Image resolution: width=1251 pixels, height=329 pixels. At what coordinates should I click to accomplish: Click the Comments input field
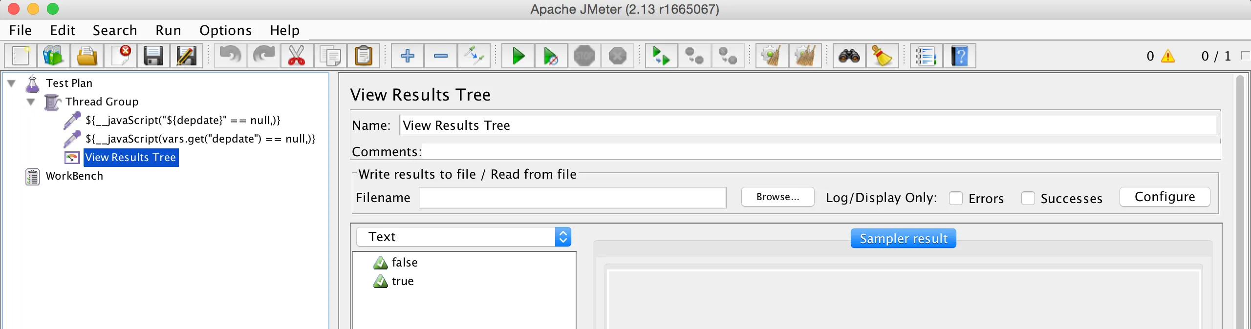click(821, 151)
